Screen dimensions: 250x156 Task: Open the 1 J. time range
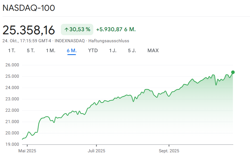[113, 50]
